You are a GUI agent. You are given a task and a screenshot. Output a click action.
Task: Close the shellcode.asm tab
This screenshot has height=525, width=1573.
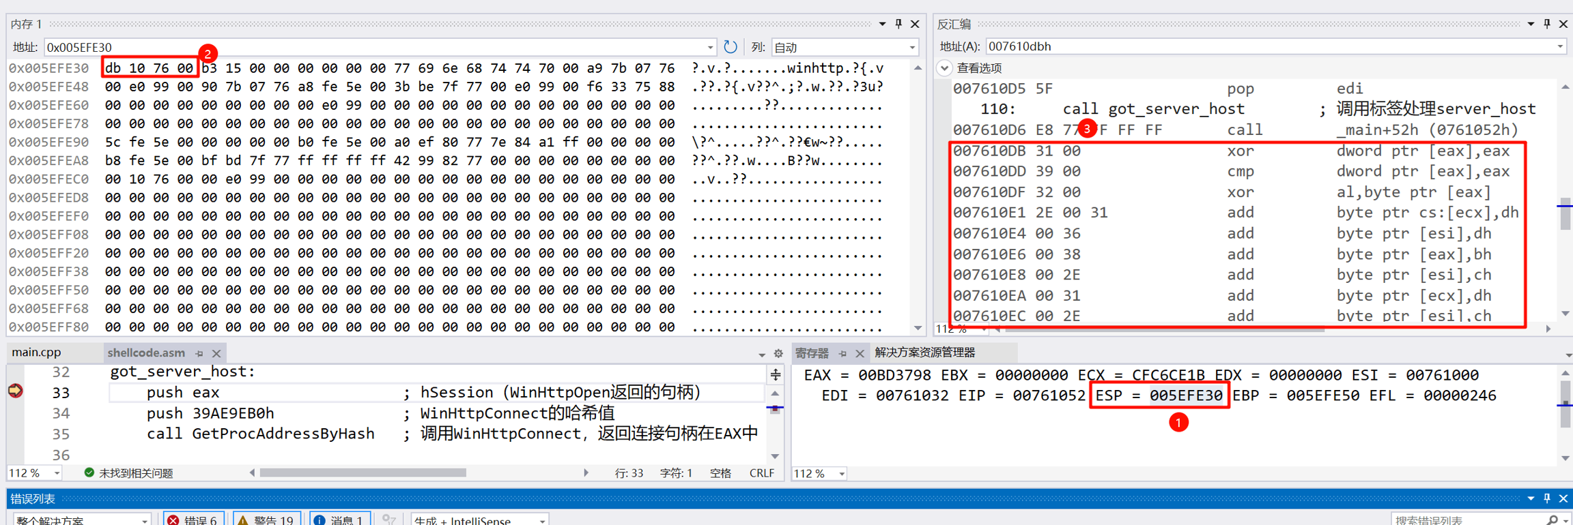(216, 353)
